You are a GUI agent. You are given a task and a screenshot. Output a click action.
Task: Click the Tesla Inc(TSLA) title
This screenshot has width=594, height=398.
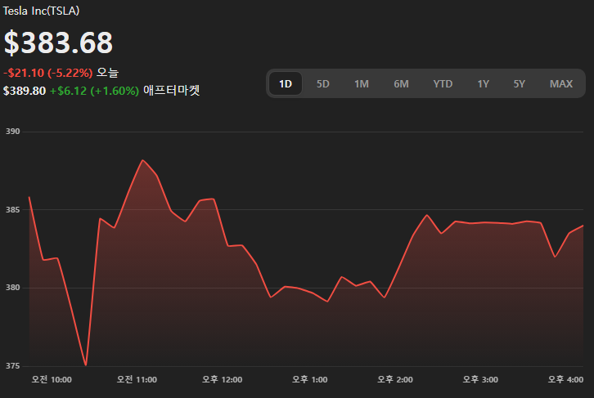pyautogui.click(x=41, y=11)
